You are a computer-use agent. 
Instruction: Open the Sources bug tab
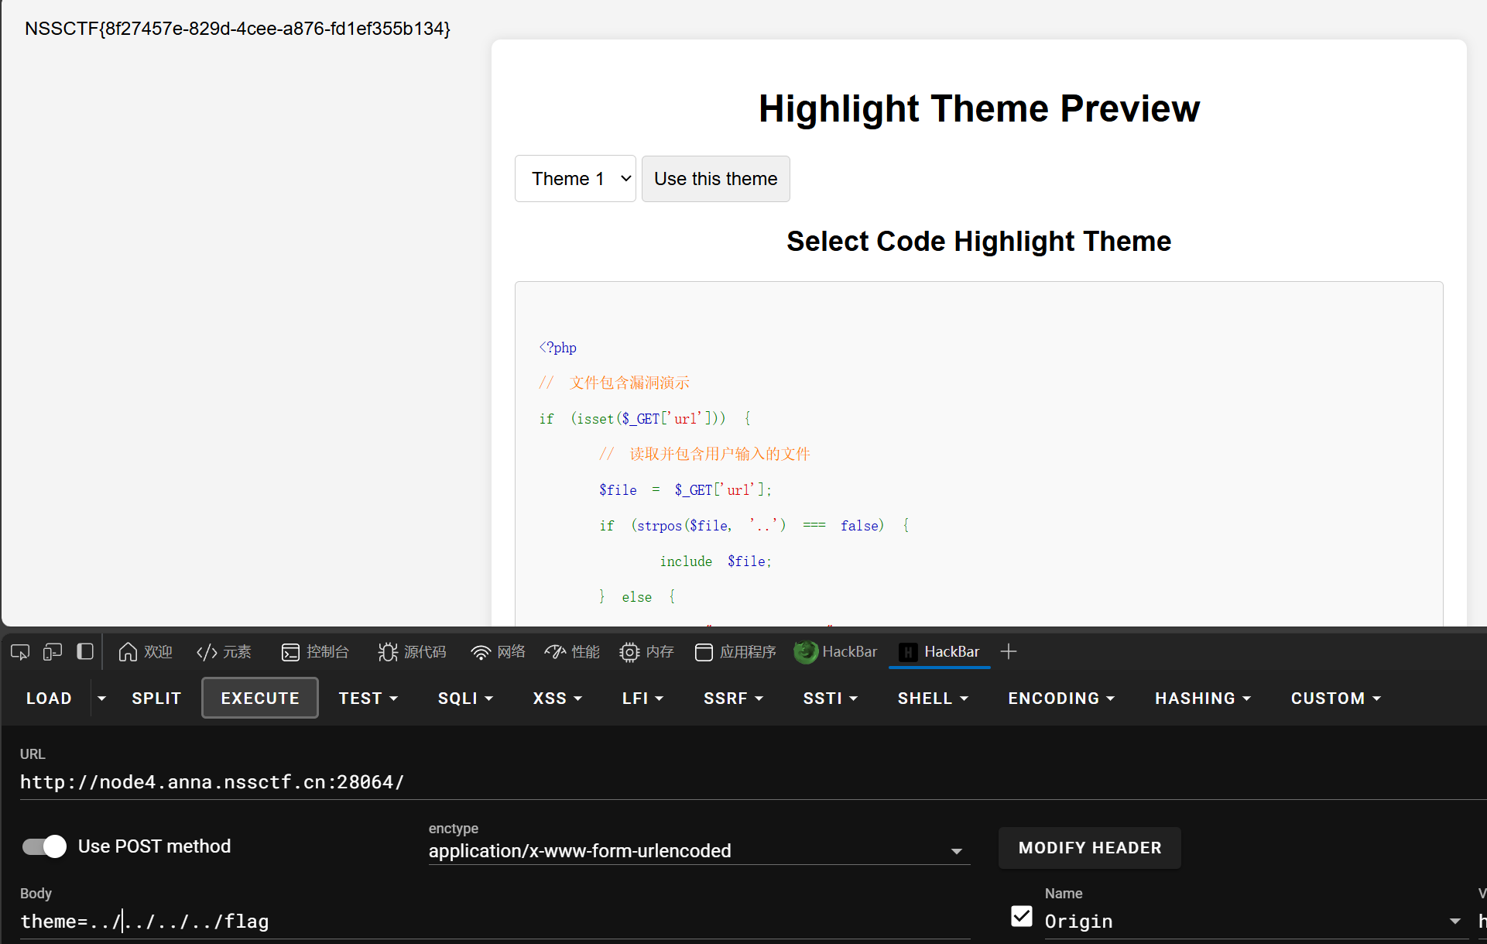(x=412, y=652)
